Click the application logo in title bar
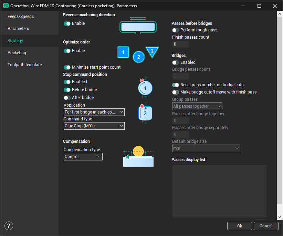Viewport: 283px width, 236px height. tap(6, 6)
